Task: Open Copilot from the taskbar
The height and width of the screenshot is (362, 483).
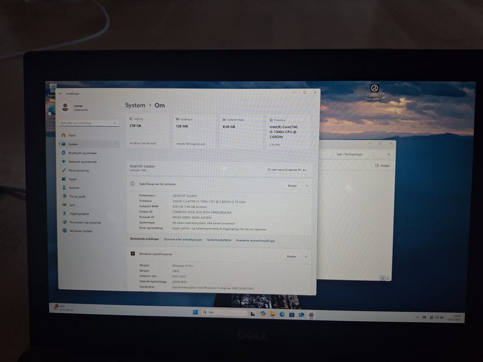Action: point(263,314)
